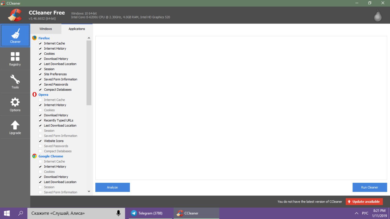Click the РУС language indicator
Viewport: 390px width, 219px height.
click(365, 213)
